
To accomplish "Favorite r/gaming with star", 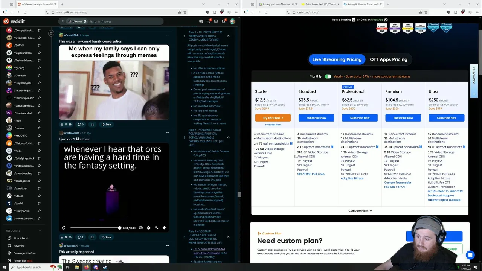I will [39, 68].
